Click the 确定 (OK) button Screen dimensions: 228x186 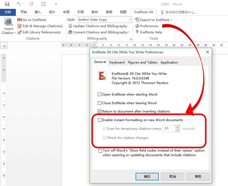(x=147, y=177)
